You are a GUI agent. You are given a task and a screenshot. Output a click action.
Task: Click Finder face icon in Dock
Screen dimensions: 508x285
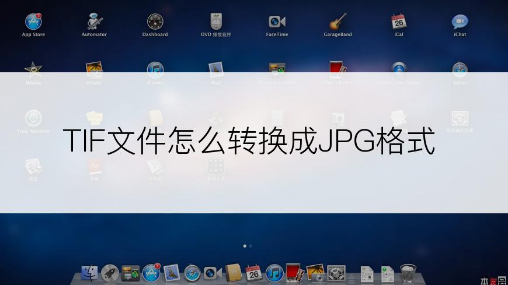point(89,273)
